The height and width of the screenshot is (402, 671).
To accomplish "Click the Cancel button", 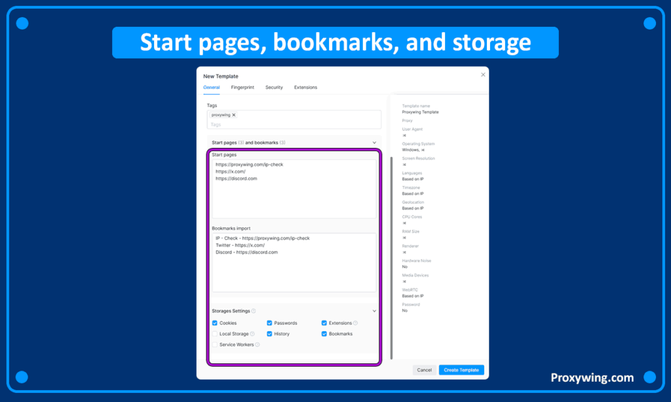I will [x=424, y=370].
